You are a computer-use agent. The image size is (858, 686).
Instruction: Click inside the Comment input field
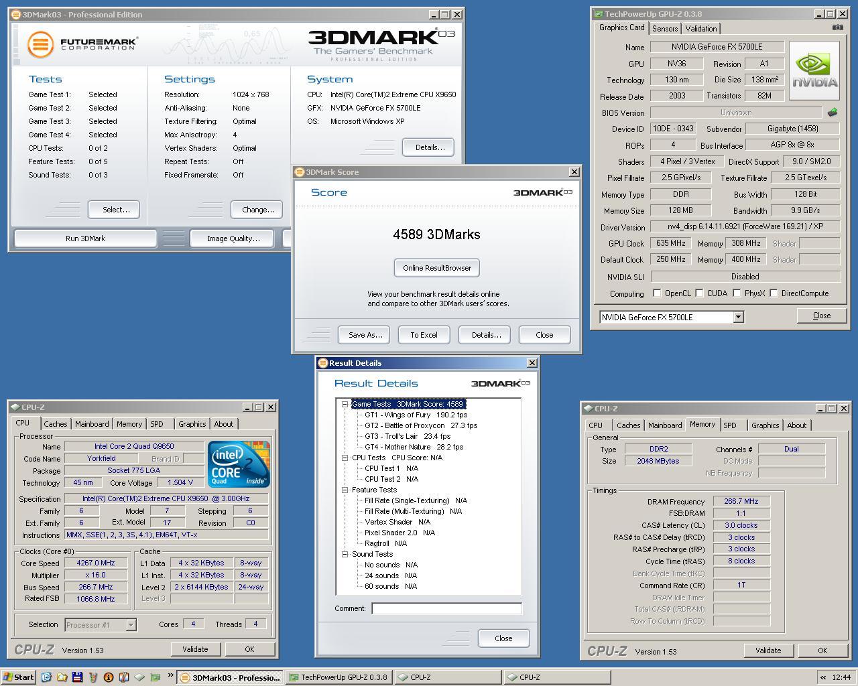[446, 608]
